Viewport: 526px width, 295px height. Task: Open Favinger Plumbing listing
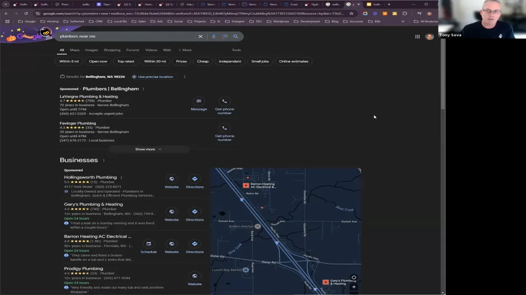point(78,123)
